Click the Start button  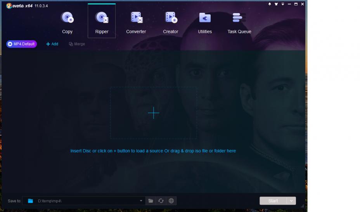[273, 201]
